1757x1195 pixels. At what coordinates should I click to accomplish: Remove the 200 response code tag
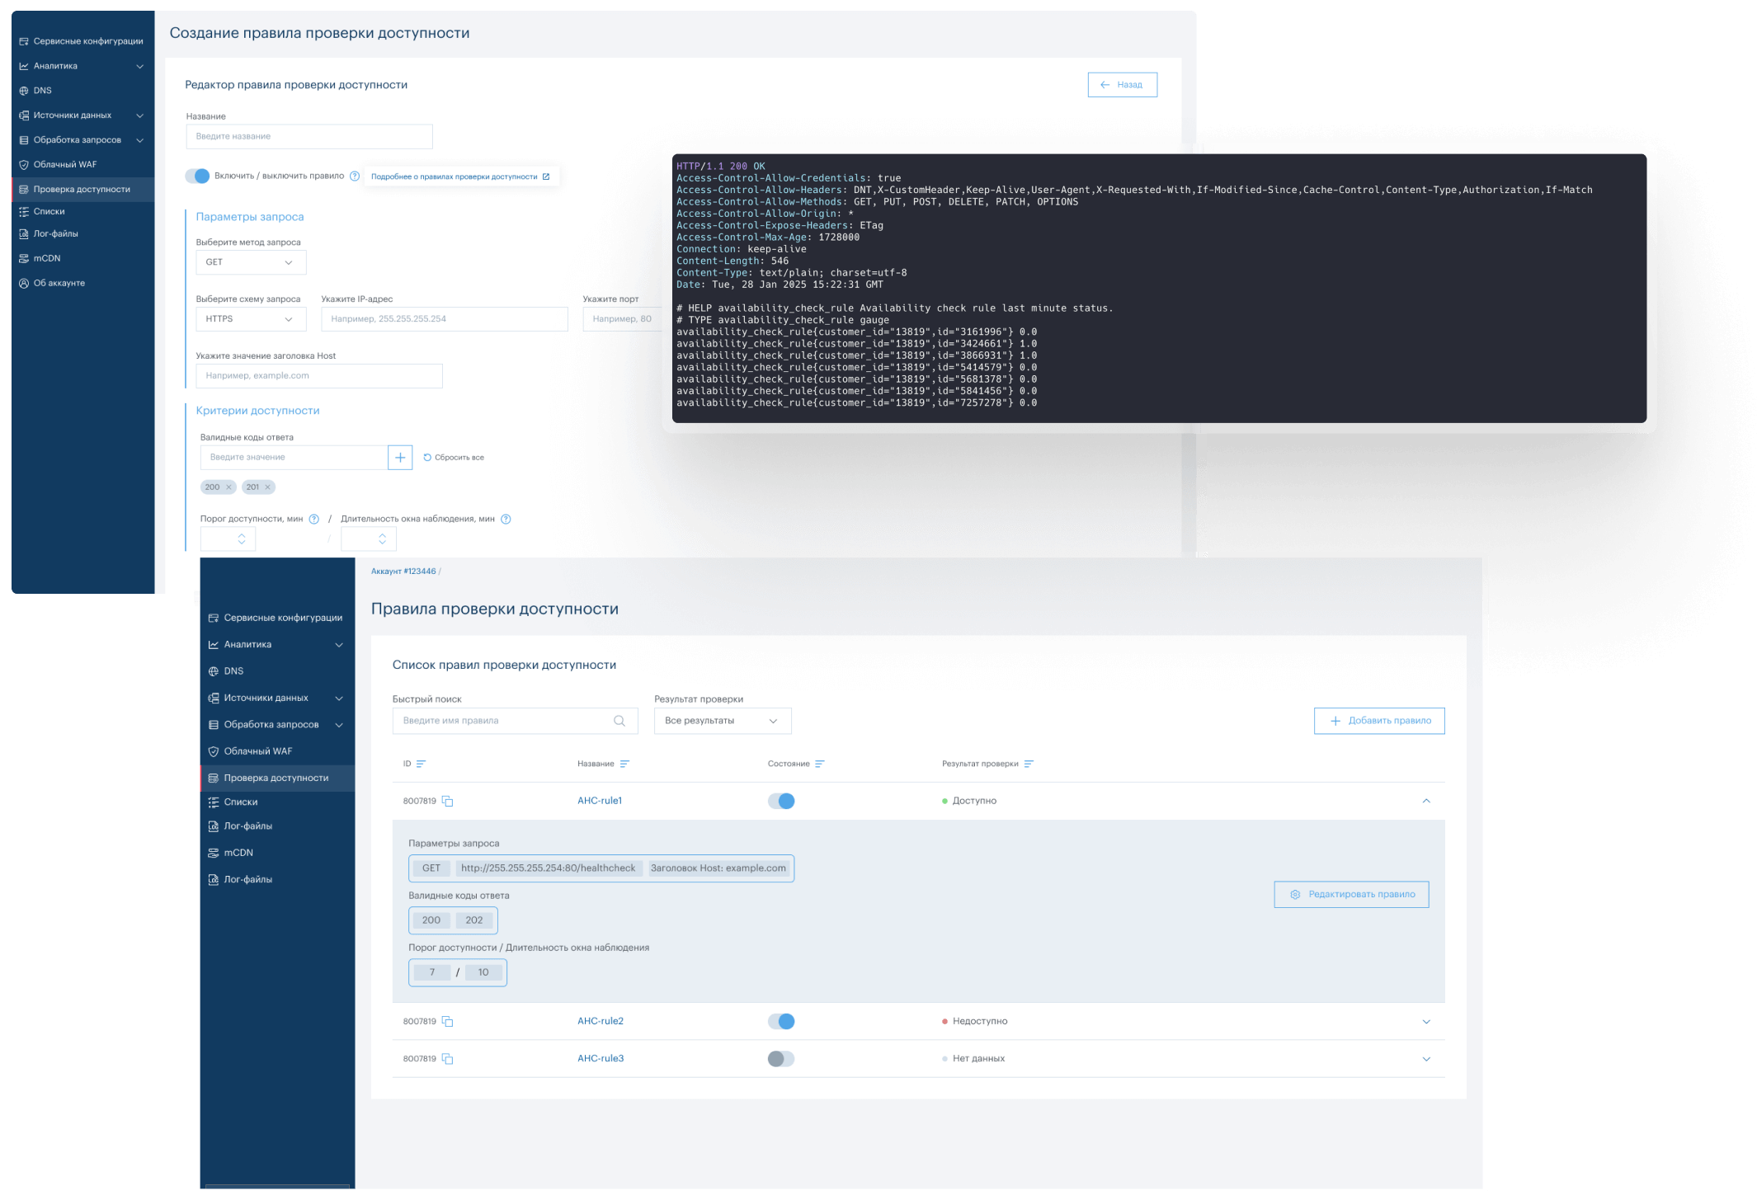pos(229,487)
